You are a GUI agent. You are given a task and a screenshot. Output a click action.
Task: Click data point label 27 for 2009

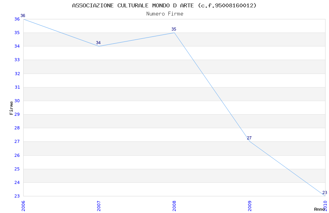249,138
